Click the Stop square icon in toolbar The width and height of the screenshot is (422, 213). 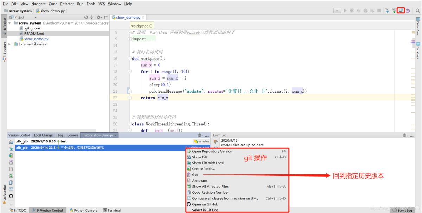(379, 11)
